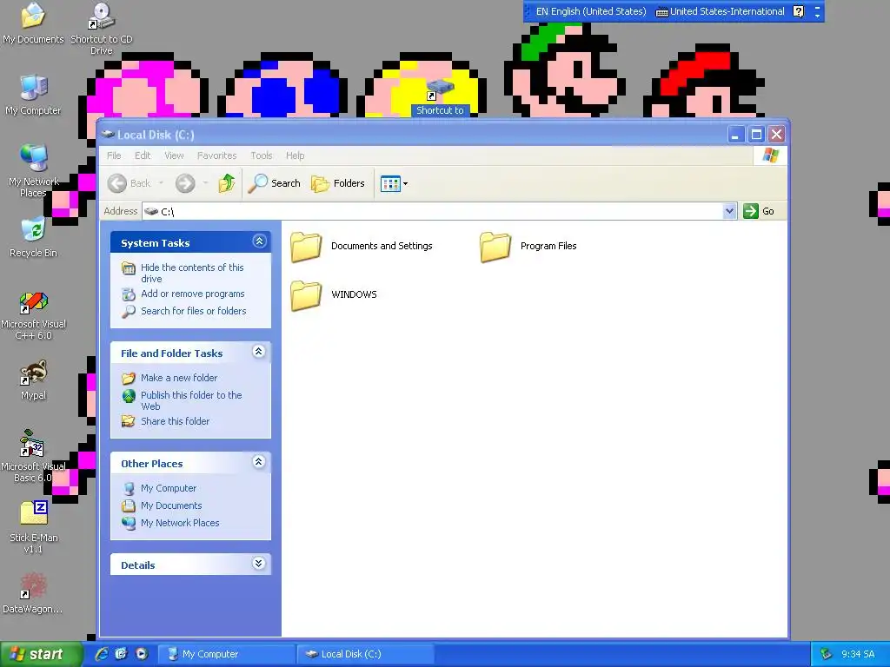Open the Documents and Settings folder icon

coord(306,247)
